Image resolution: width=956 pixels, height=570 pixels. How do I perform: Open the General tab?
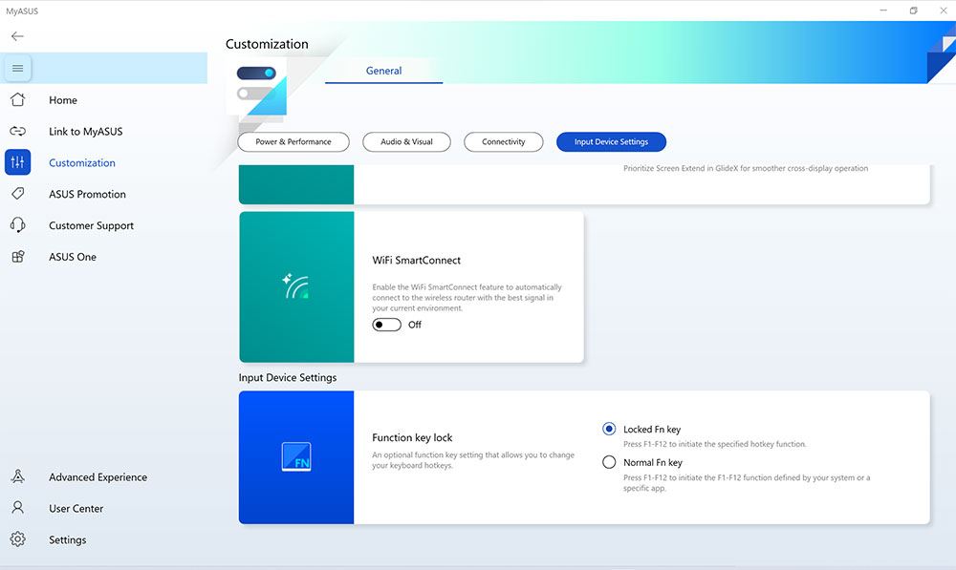[x=383, y=71]
